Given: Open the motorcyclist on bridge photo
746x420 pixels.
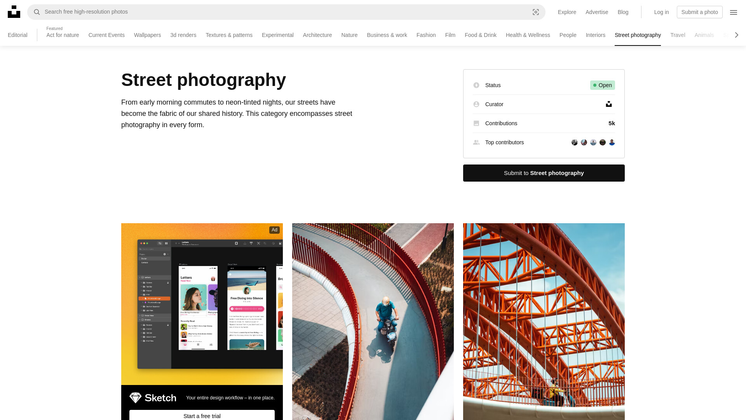Looking at the screenshot, I should pos(373,322).
